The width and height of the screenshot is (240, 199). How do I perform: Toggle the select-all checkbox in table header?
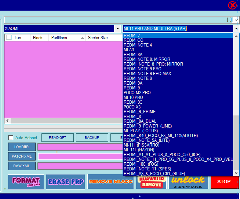coord(9,38)
